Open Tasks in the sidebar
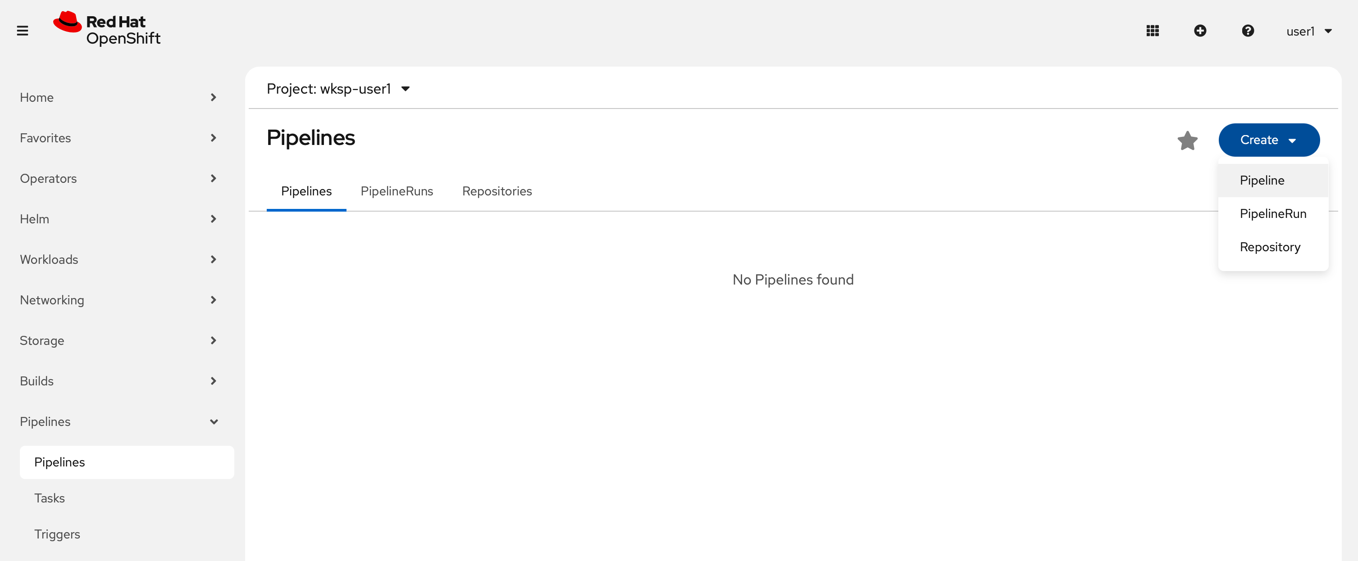 tap(50, 498)
